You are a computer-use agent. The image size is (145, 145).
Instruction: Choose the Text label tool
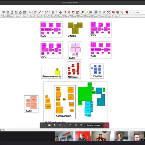pos(87,12)
